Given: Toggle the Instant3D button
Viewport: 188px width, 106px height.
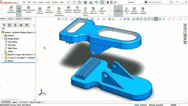Looking at the screenshot, I should click(x=118, y=11).
